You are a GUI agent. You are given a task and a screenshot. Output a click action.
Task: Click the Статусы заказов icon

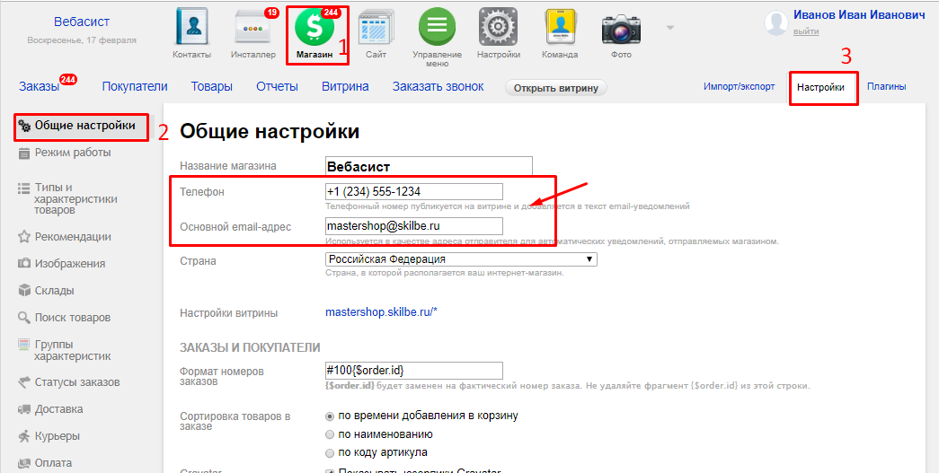24,382
